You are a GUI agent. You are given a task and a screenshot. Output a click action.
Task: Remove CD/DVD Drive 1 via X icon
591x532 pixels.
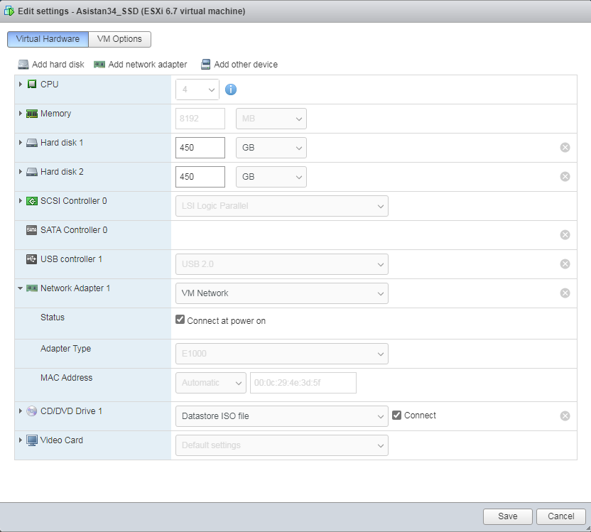point(565,416)
